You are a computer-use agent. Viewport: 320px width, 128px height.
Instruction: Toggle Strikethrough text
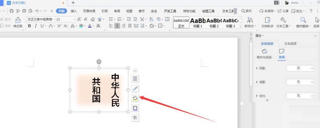(51, 26)
